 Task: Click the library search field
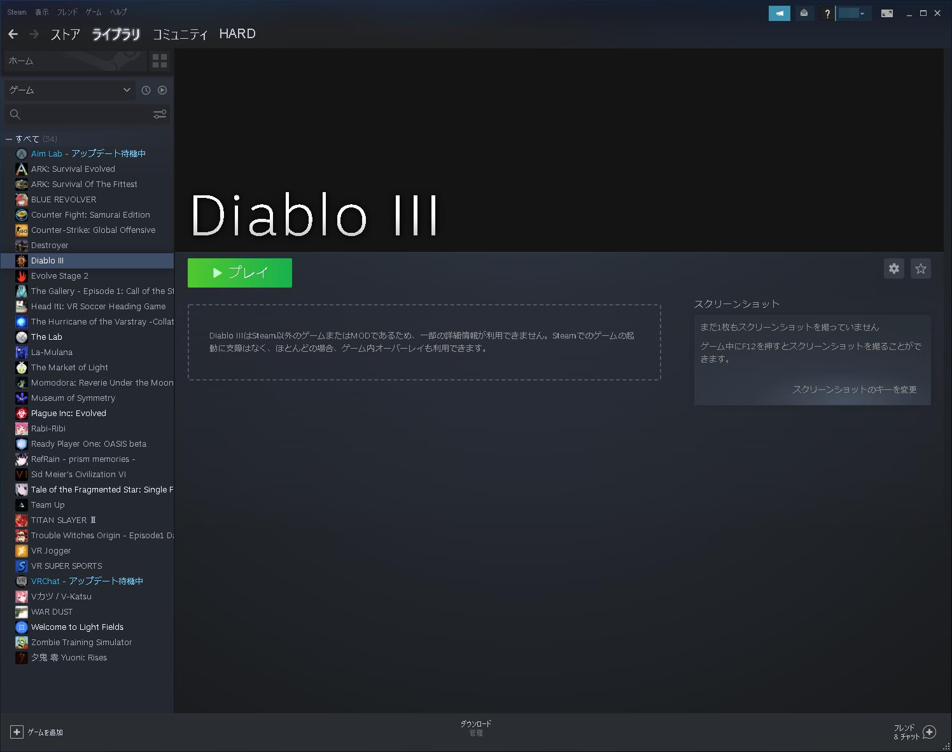tap(87, 115)
